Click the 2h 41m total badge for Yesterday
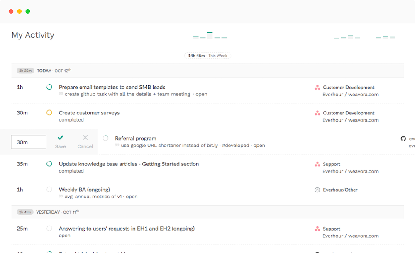The height and width of the screenshot is (253, 415). click(x=25, y=212)
